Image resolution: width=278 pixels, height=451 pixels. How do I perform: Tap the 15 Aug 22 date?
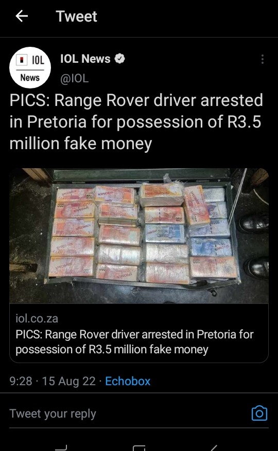[68, 381]
